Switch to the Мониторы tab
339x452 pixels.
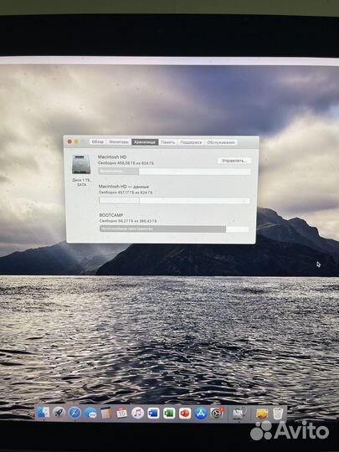point(119,142)
